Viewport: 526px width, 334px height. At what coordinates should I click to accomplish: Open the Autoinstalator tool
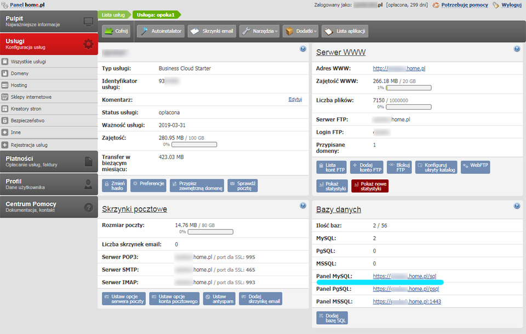click(x=161, y=31)
